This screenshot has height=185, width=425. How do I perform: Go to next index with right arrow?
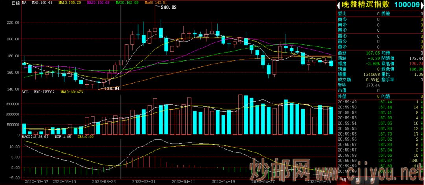click(423, 5)
